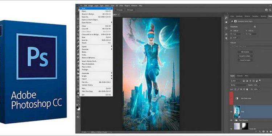Select the Brush tool

(78, 50)
